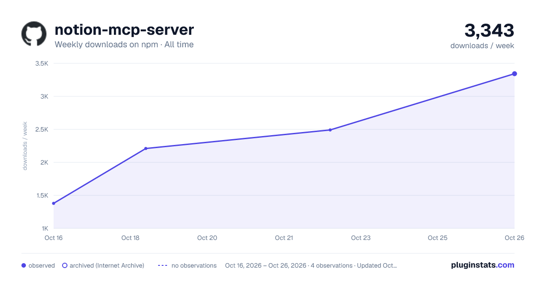
Task: Click the vertical 'downloads / week' axis title
Action: [25, 146]
